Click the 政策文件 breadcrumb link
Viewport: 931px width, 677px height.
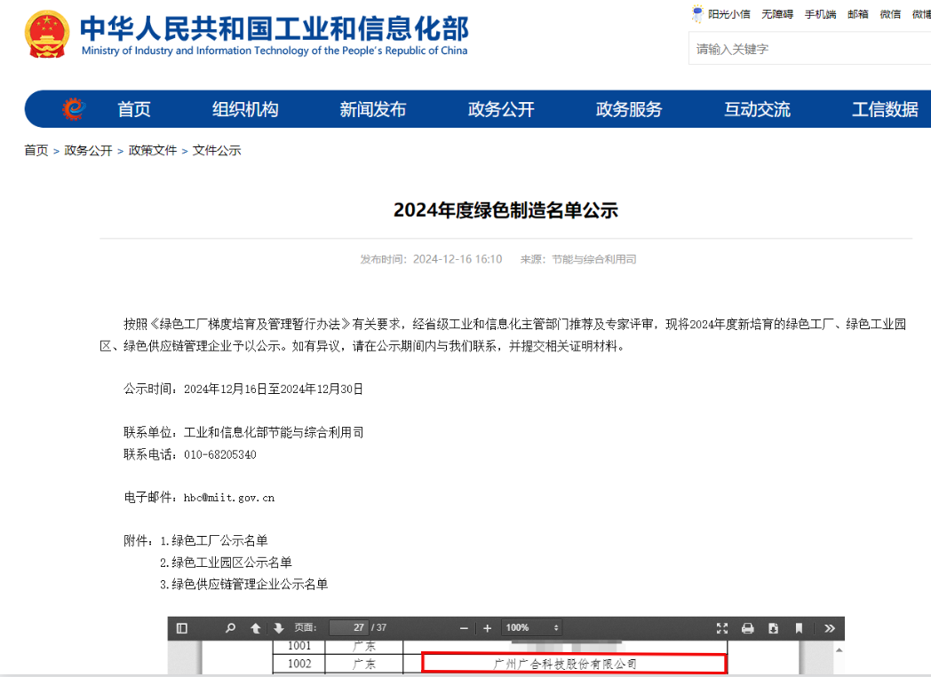tap(153, 151)
